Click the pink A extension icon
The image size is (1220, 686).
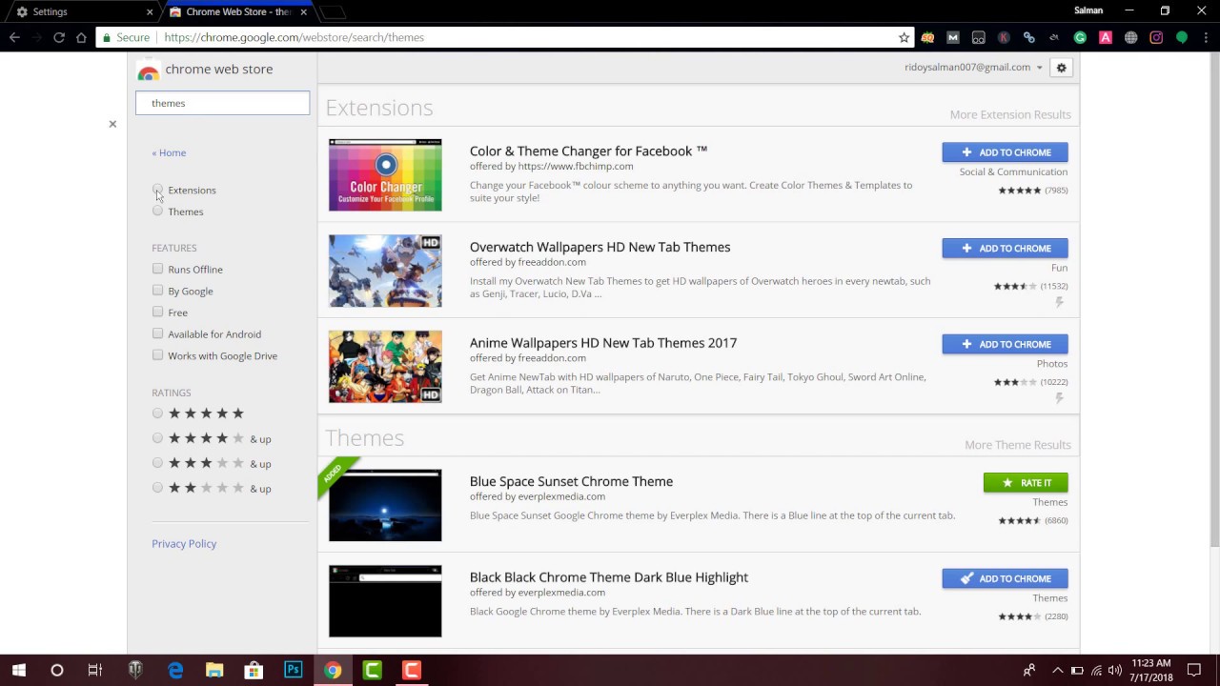pos(1106,37)
